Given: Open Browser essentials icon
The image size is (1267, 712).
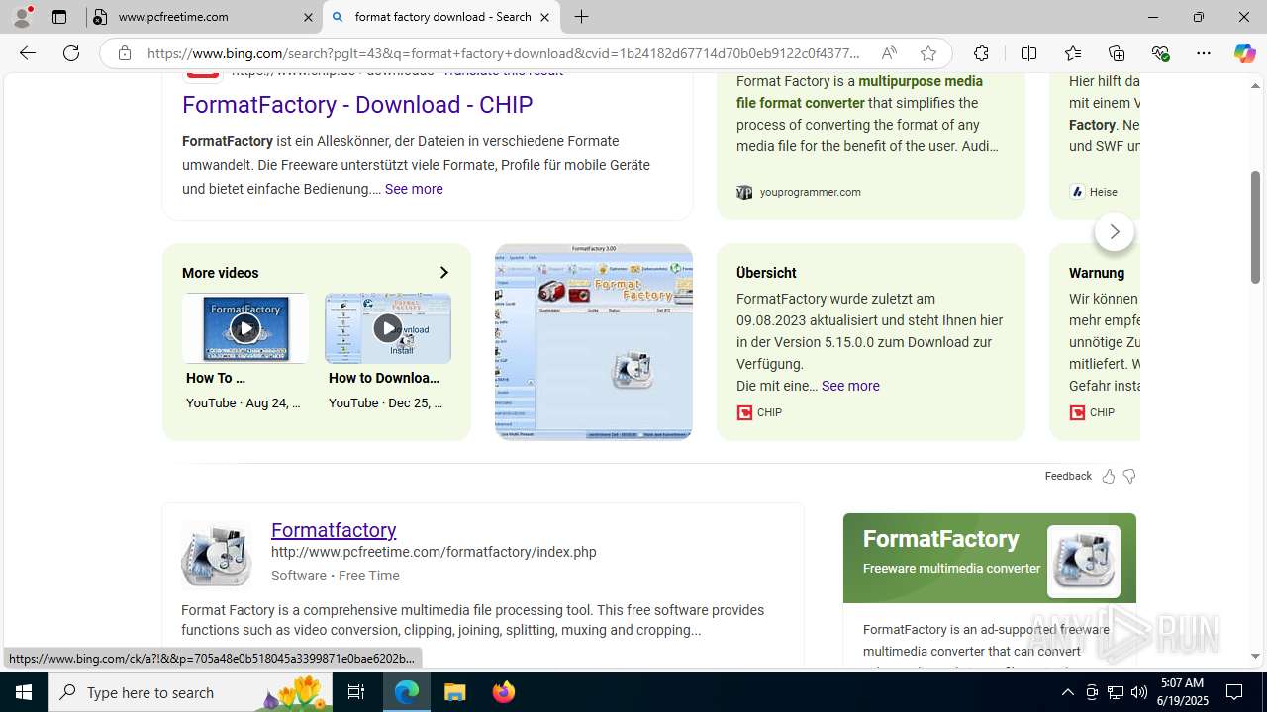Looking at the screenshot, I should pyautogui.click(x=1160, y=53).
